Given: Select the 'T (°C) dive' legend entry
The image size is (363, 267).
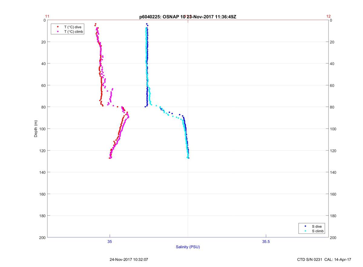Looking at the screenshot, I should coord(73,27).
